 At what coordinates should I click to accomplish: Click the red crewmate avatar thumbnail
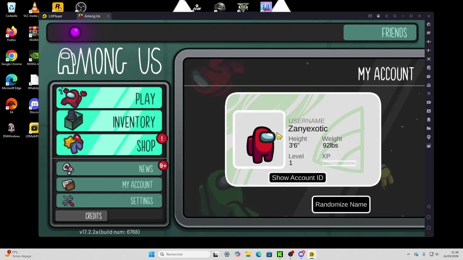(259, 140)
